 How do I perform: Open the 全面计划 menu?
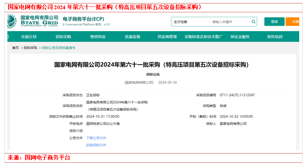(29, 37)
